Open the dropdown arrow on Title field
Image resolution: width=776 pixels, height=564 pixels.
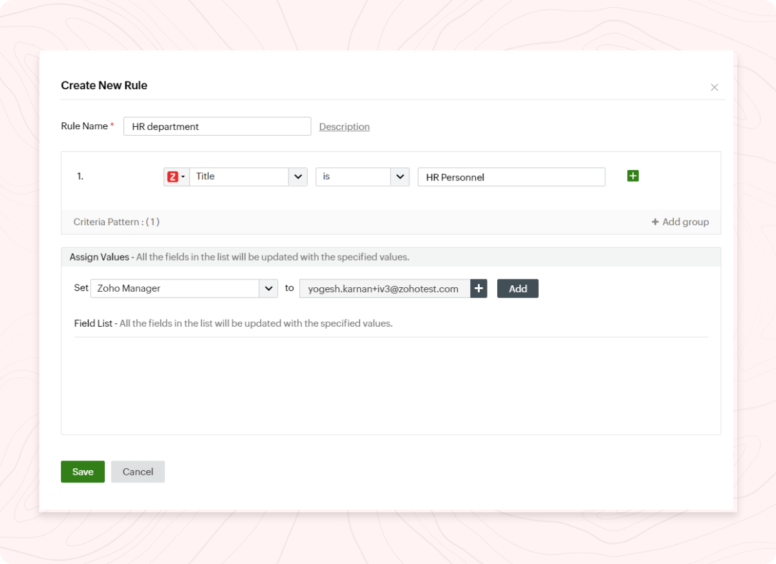298,176
